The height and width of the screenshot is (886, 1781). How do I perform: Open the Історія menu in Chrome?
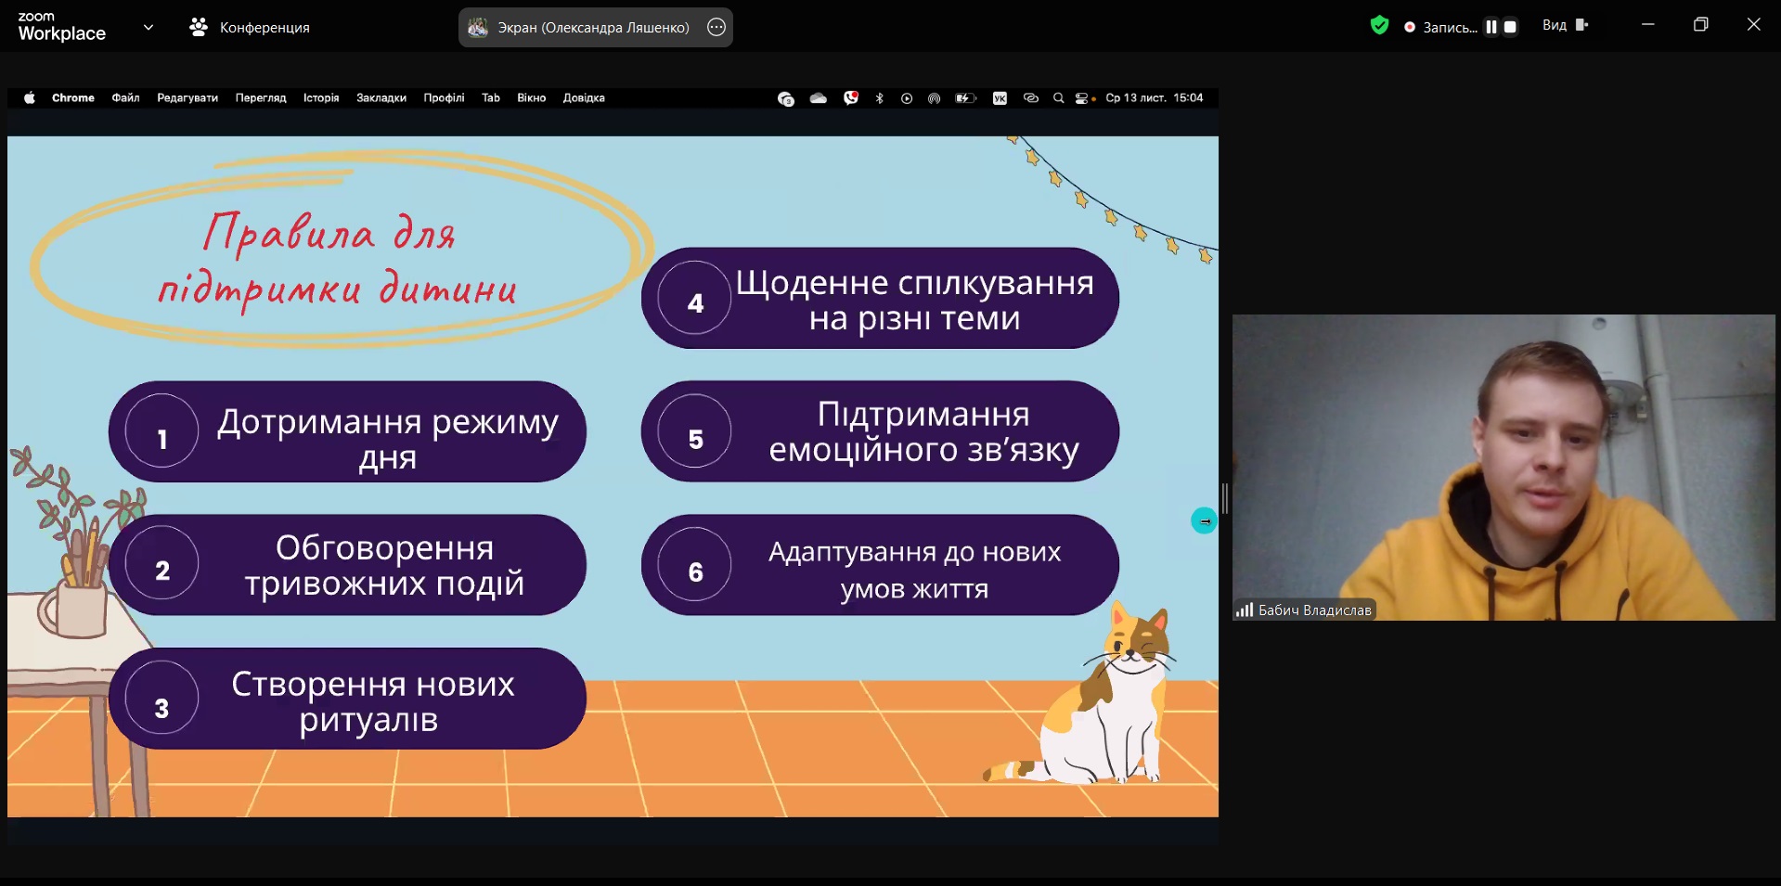click(x=321, y=97)
